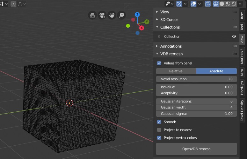Open the Mira sidebar tab
The width and height of the screenshot is (247, 159).
[x=242, y=72]
